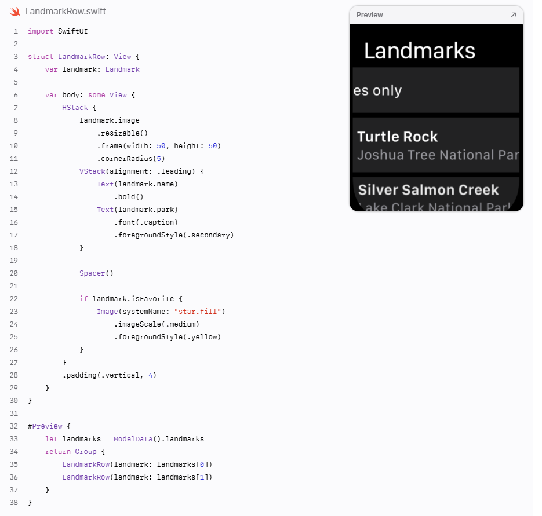Click the Text(landmark.park) line

coord(137,210)
